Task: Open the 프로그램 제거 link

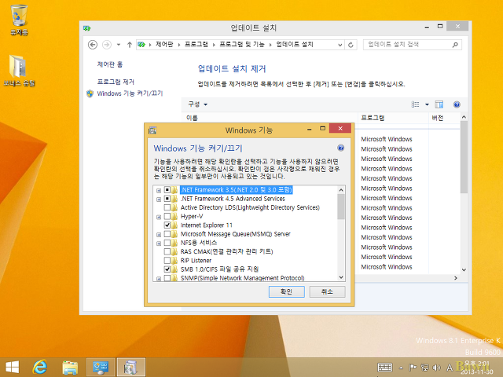Action: point(116,82)
